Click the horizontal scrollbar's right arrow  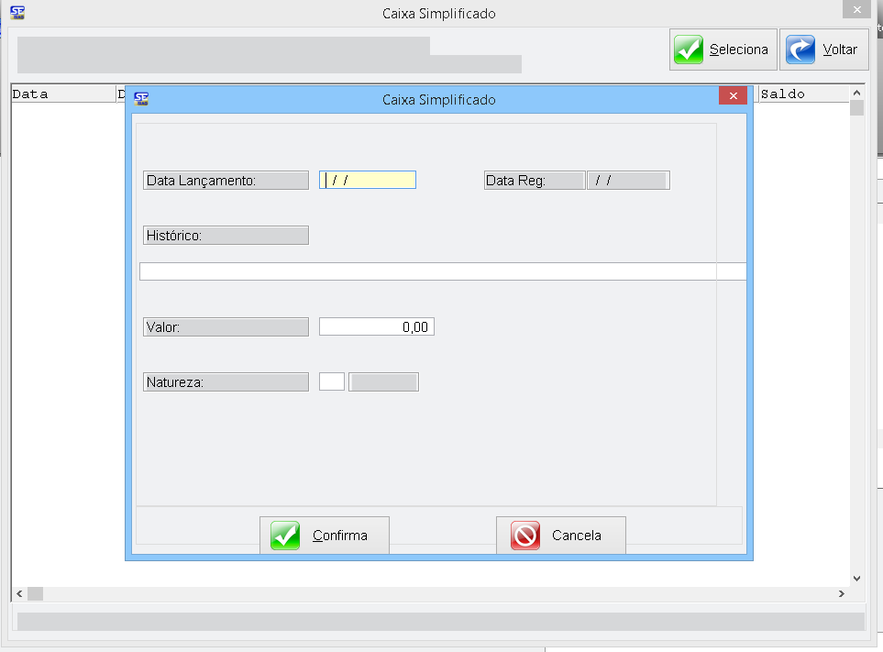point(841,594)
